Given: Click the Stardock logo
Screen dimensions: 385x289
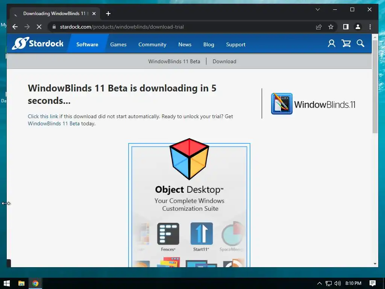Looking at the screenshot, I should pos(38,44).
